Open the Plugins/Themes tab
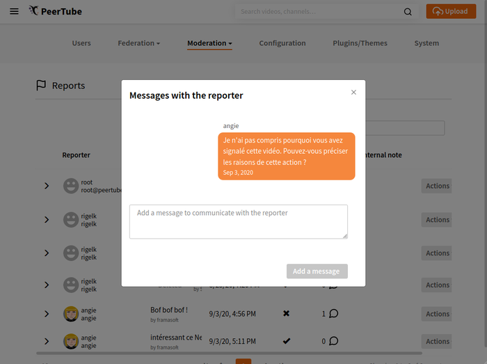Viewport: 487px width, 364px height. pos(360,43)
